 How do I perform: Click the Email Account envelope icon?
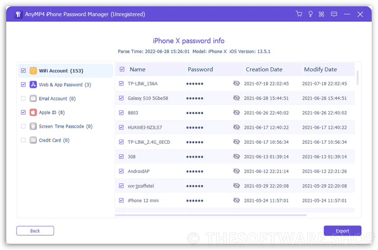33,98
